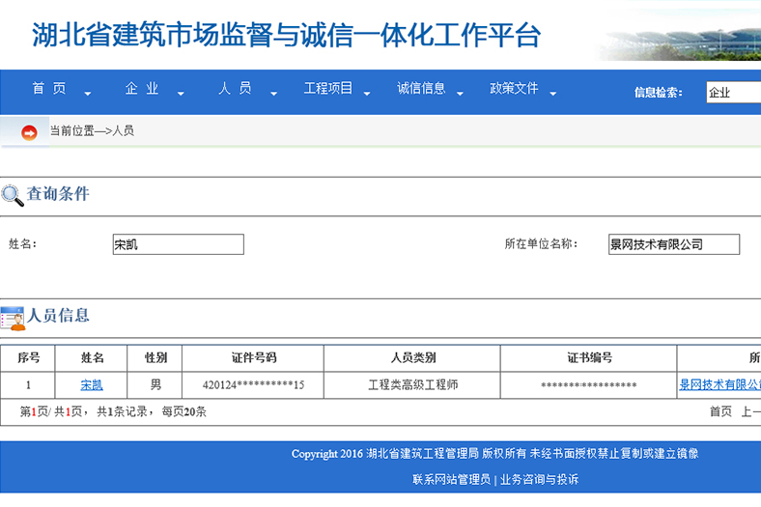Go to 人员 in the navigation bar
The image size is (761, 507).
coord(235,89)
